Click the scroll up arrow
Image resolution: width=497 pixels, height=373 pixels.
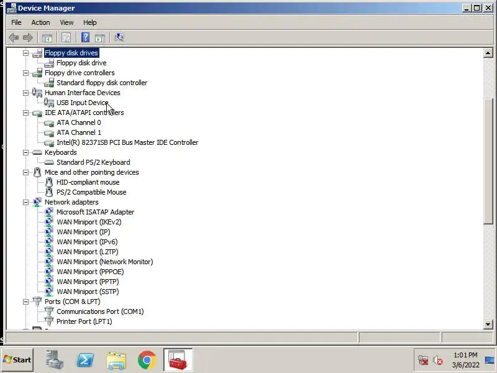[488, 53]
